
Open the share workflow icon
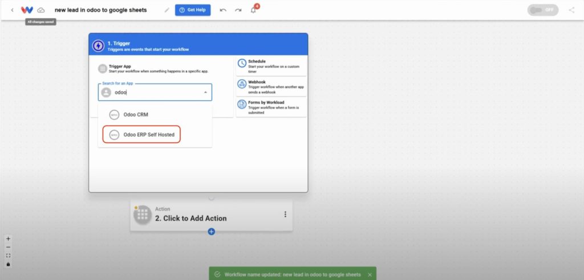[571, 10]
